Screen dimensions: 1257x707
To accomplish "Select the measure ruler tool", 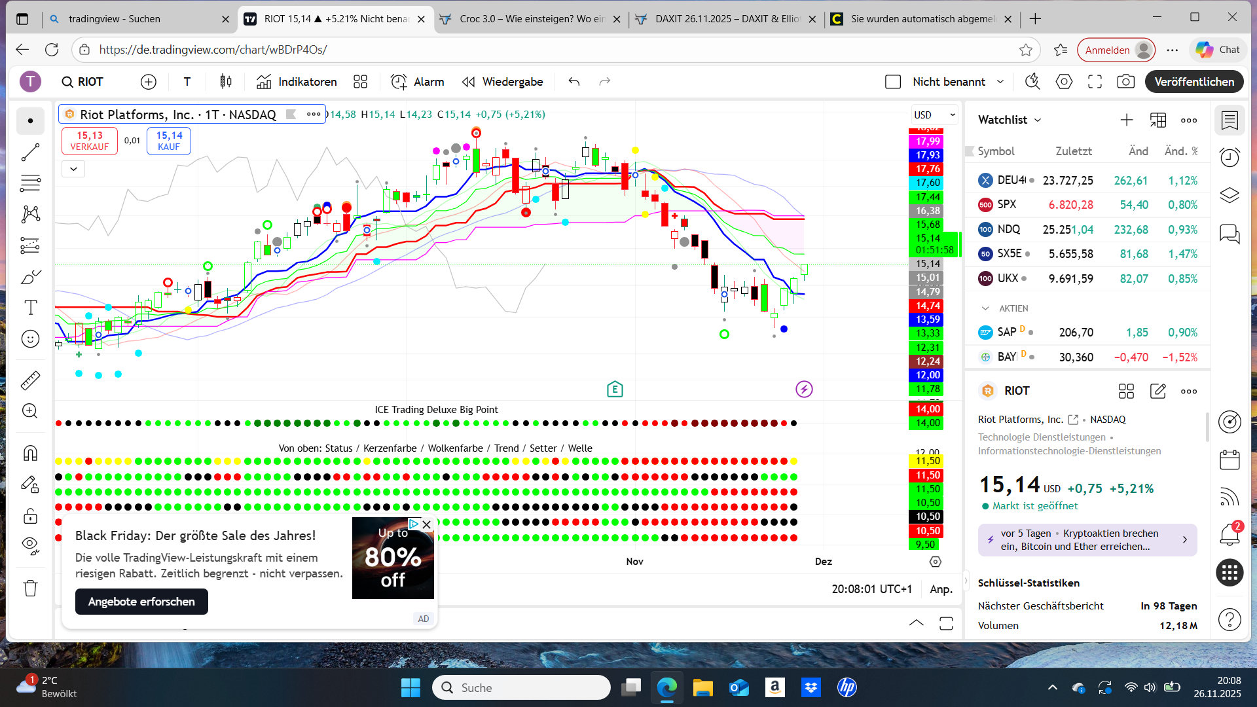I will [30, 380].
